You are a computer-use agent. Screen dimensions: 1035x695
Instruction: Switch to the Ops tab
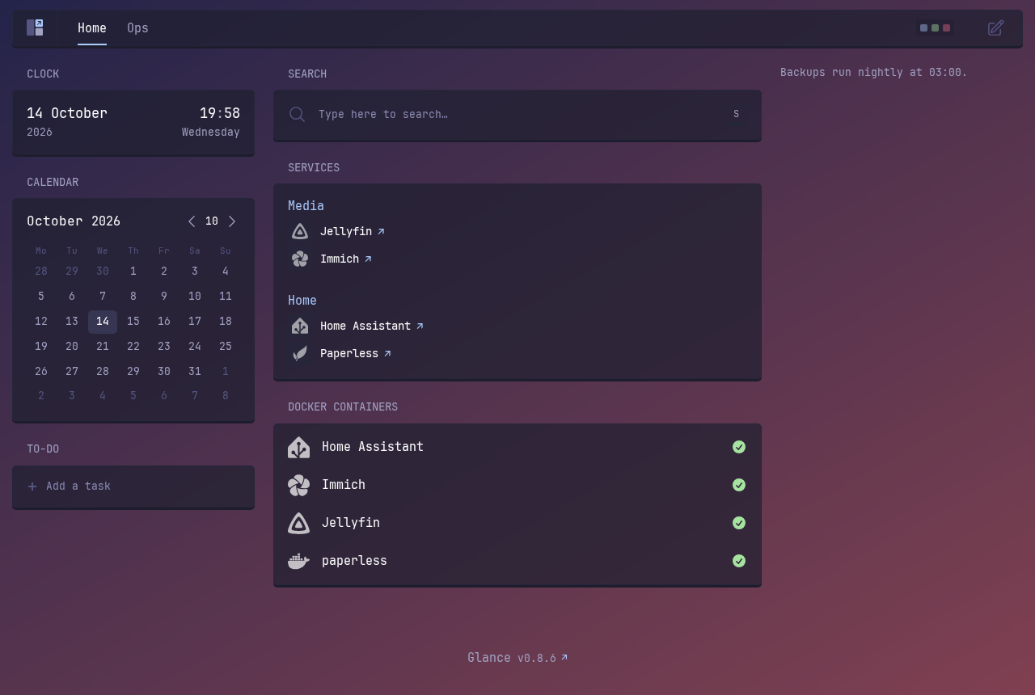tap(137, 28)
